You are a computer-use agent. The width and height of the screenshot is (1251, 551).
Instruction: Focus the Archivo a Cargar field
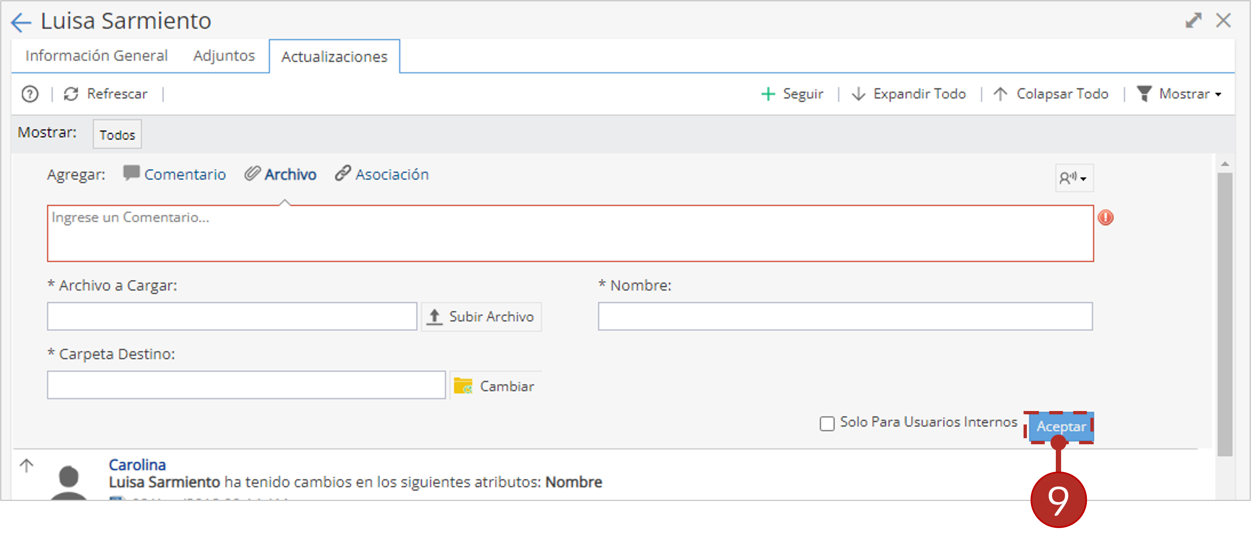(232, 317)
